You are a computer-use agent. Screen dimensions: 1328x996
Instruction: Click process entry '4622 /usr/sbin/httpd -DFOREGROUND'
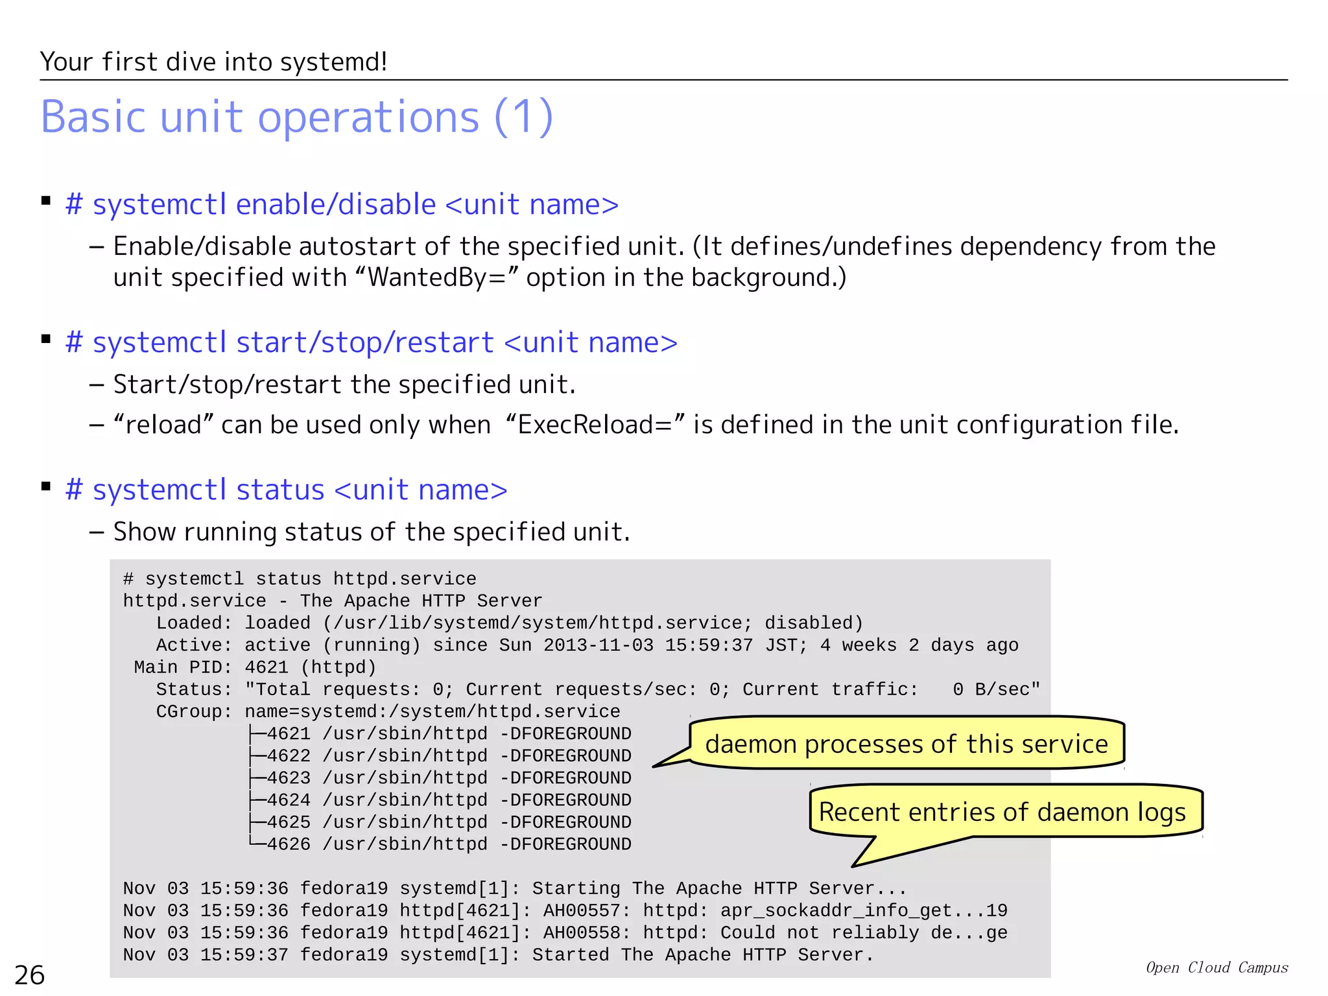(x=440, y=755)
